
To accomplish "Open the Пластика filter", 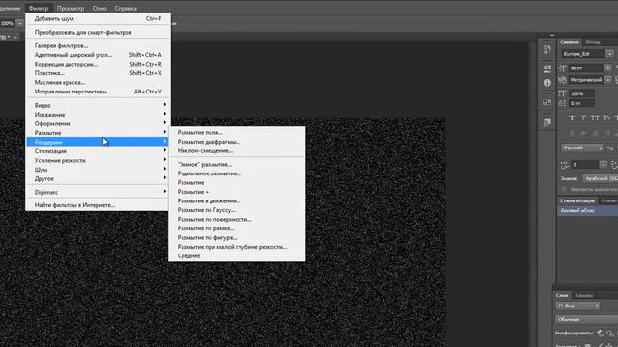I will pyautogui.click(x=98, y=73).
